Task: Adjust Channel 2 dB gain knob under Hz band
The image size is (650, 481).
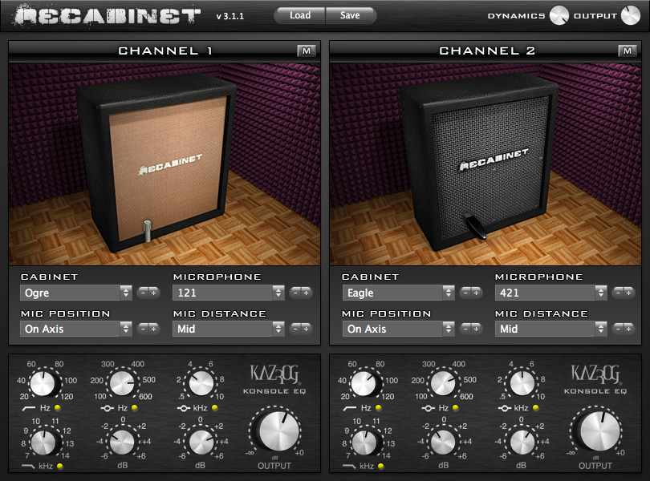Action: pyautogui.click(x=443, y=442)
